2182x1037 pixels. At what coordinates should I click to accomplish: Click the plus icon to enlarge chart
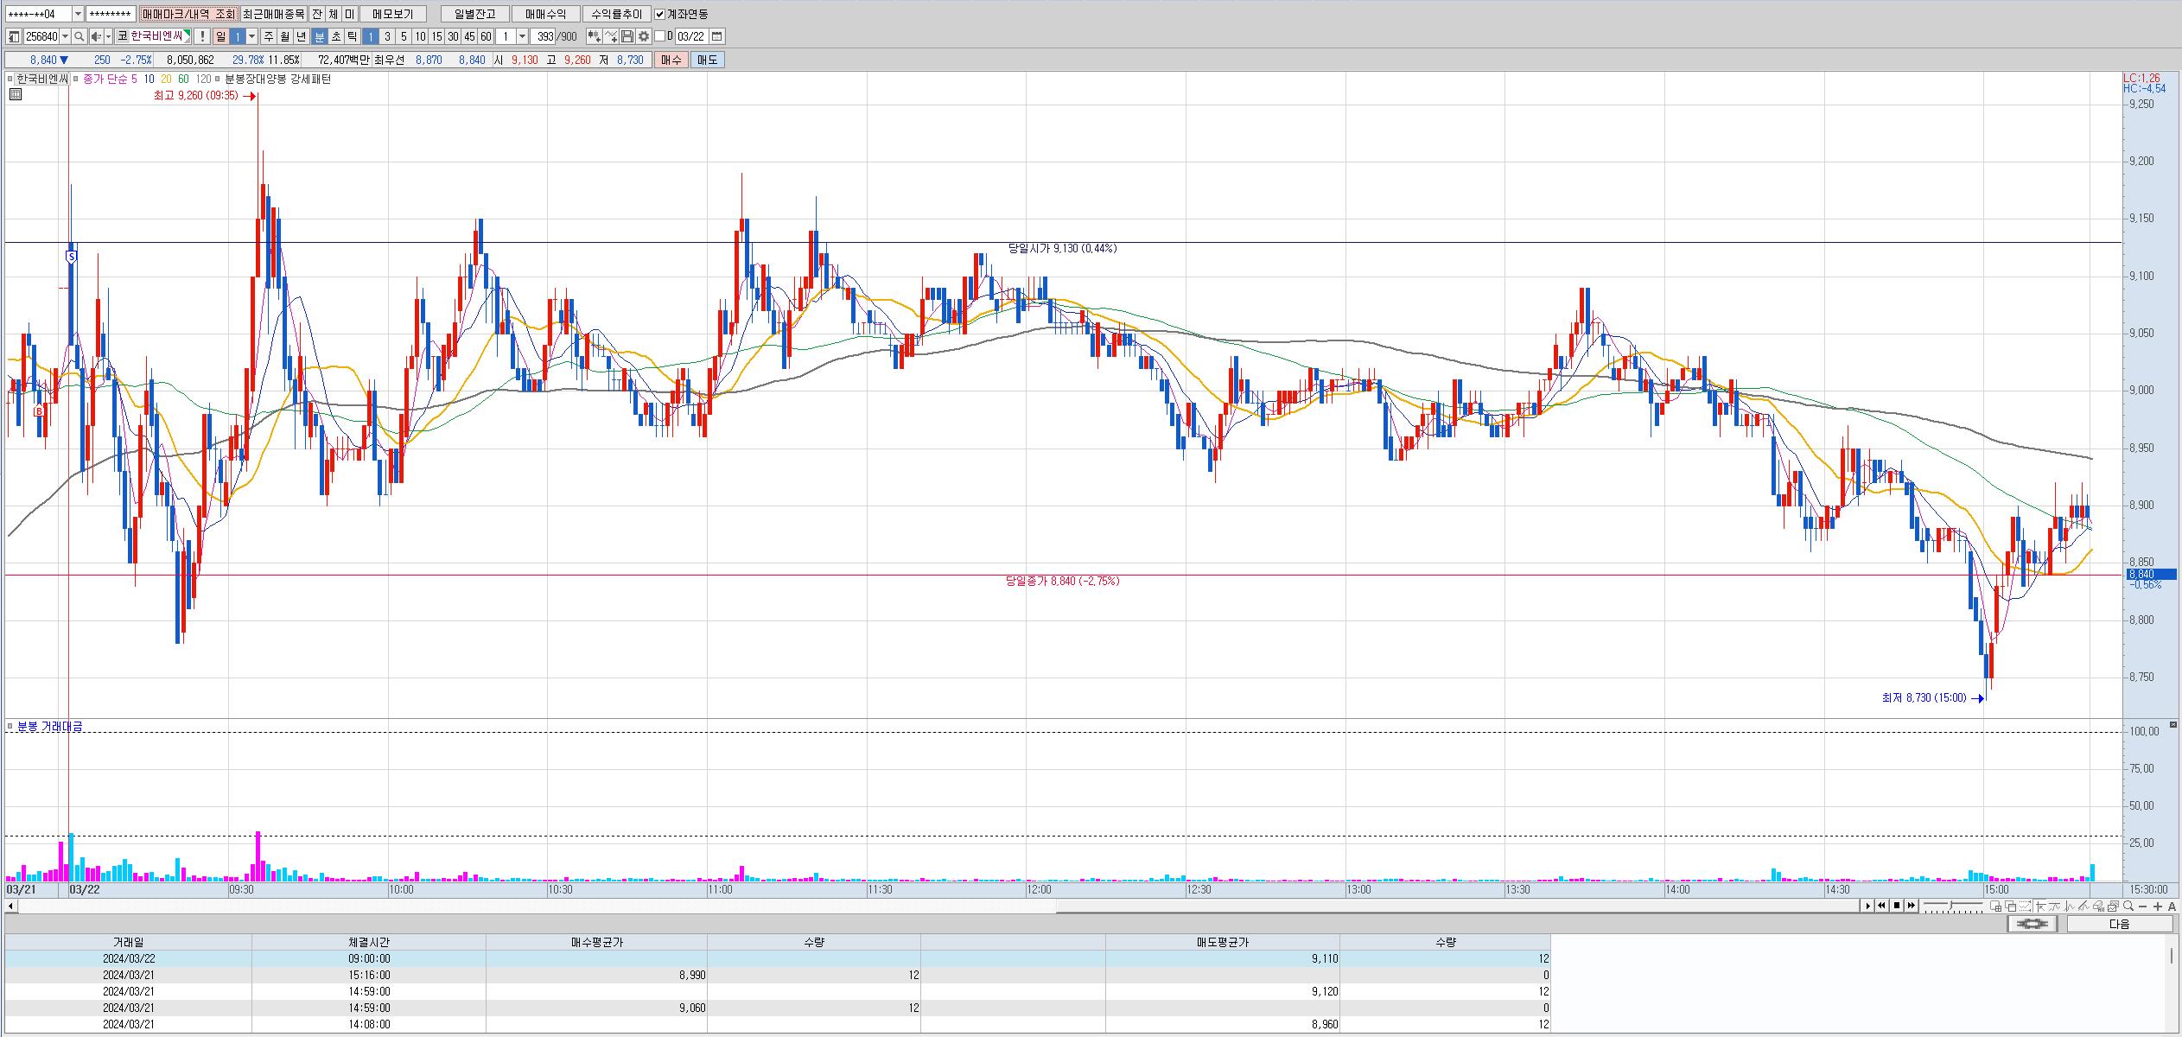pyautogui.click(x=2157, y=906)
